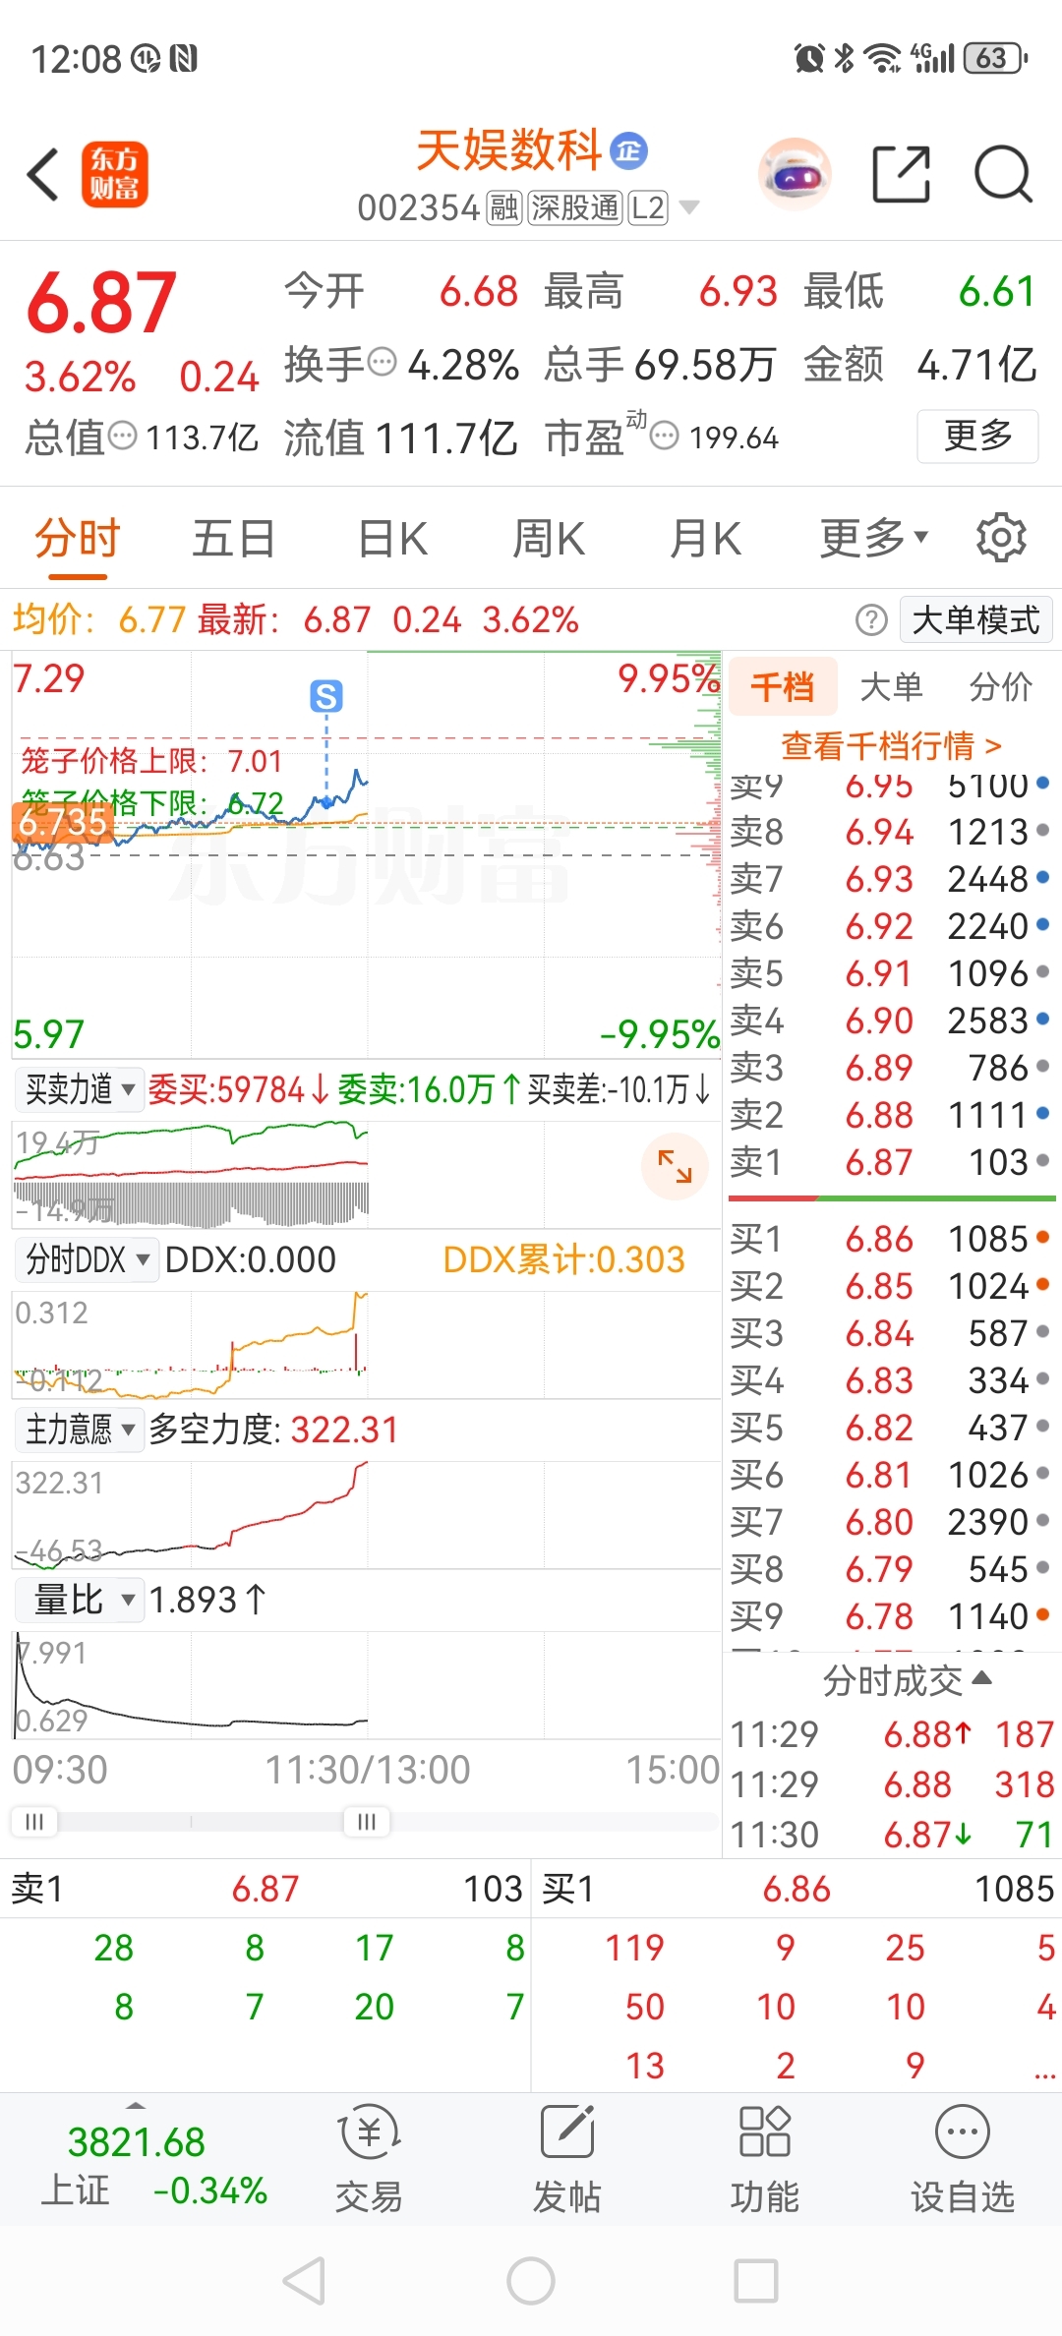The image size is (1062, 2336).
Task: Select 卖1 row at 6.87
Action: [892, 1162]
